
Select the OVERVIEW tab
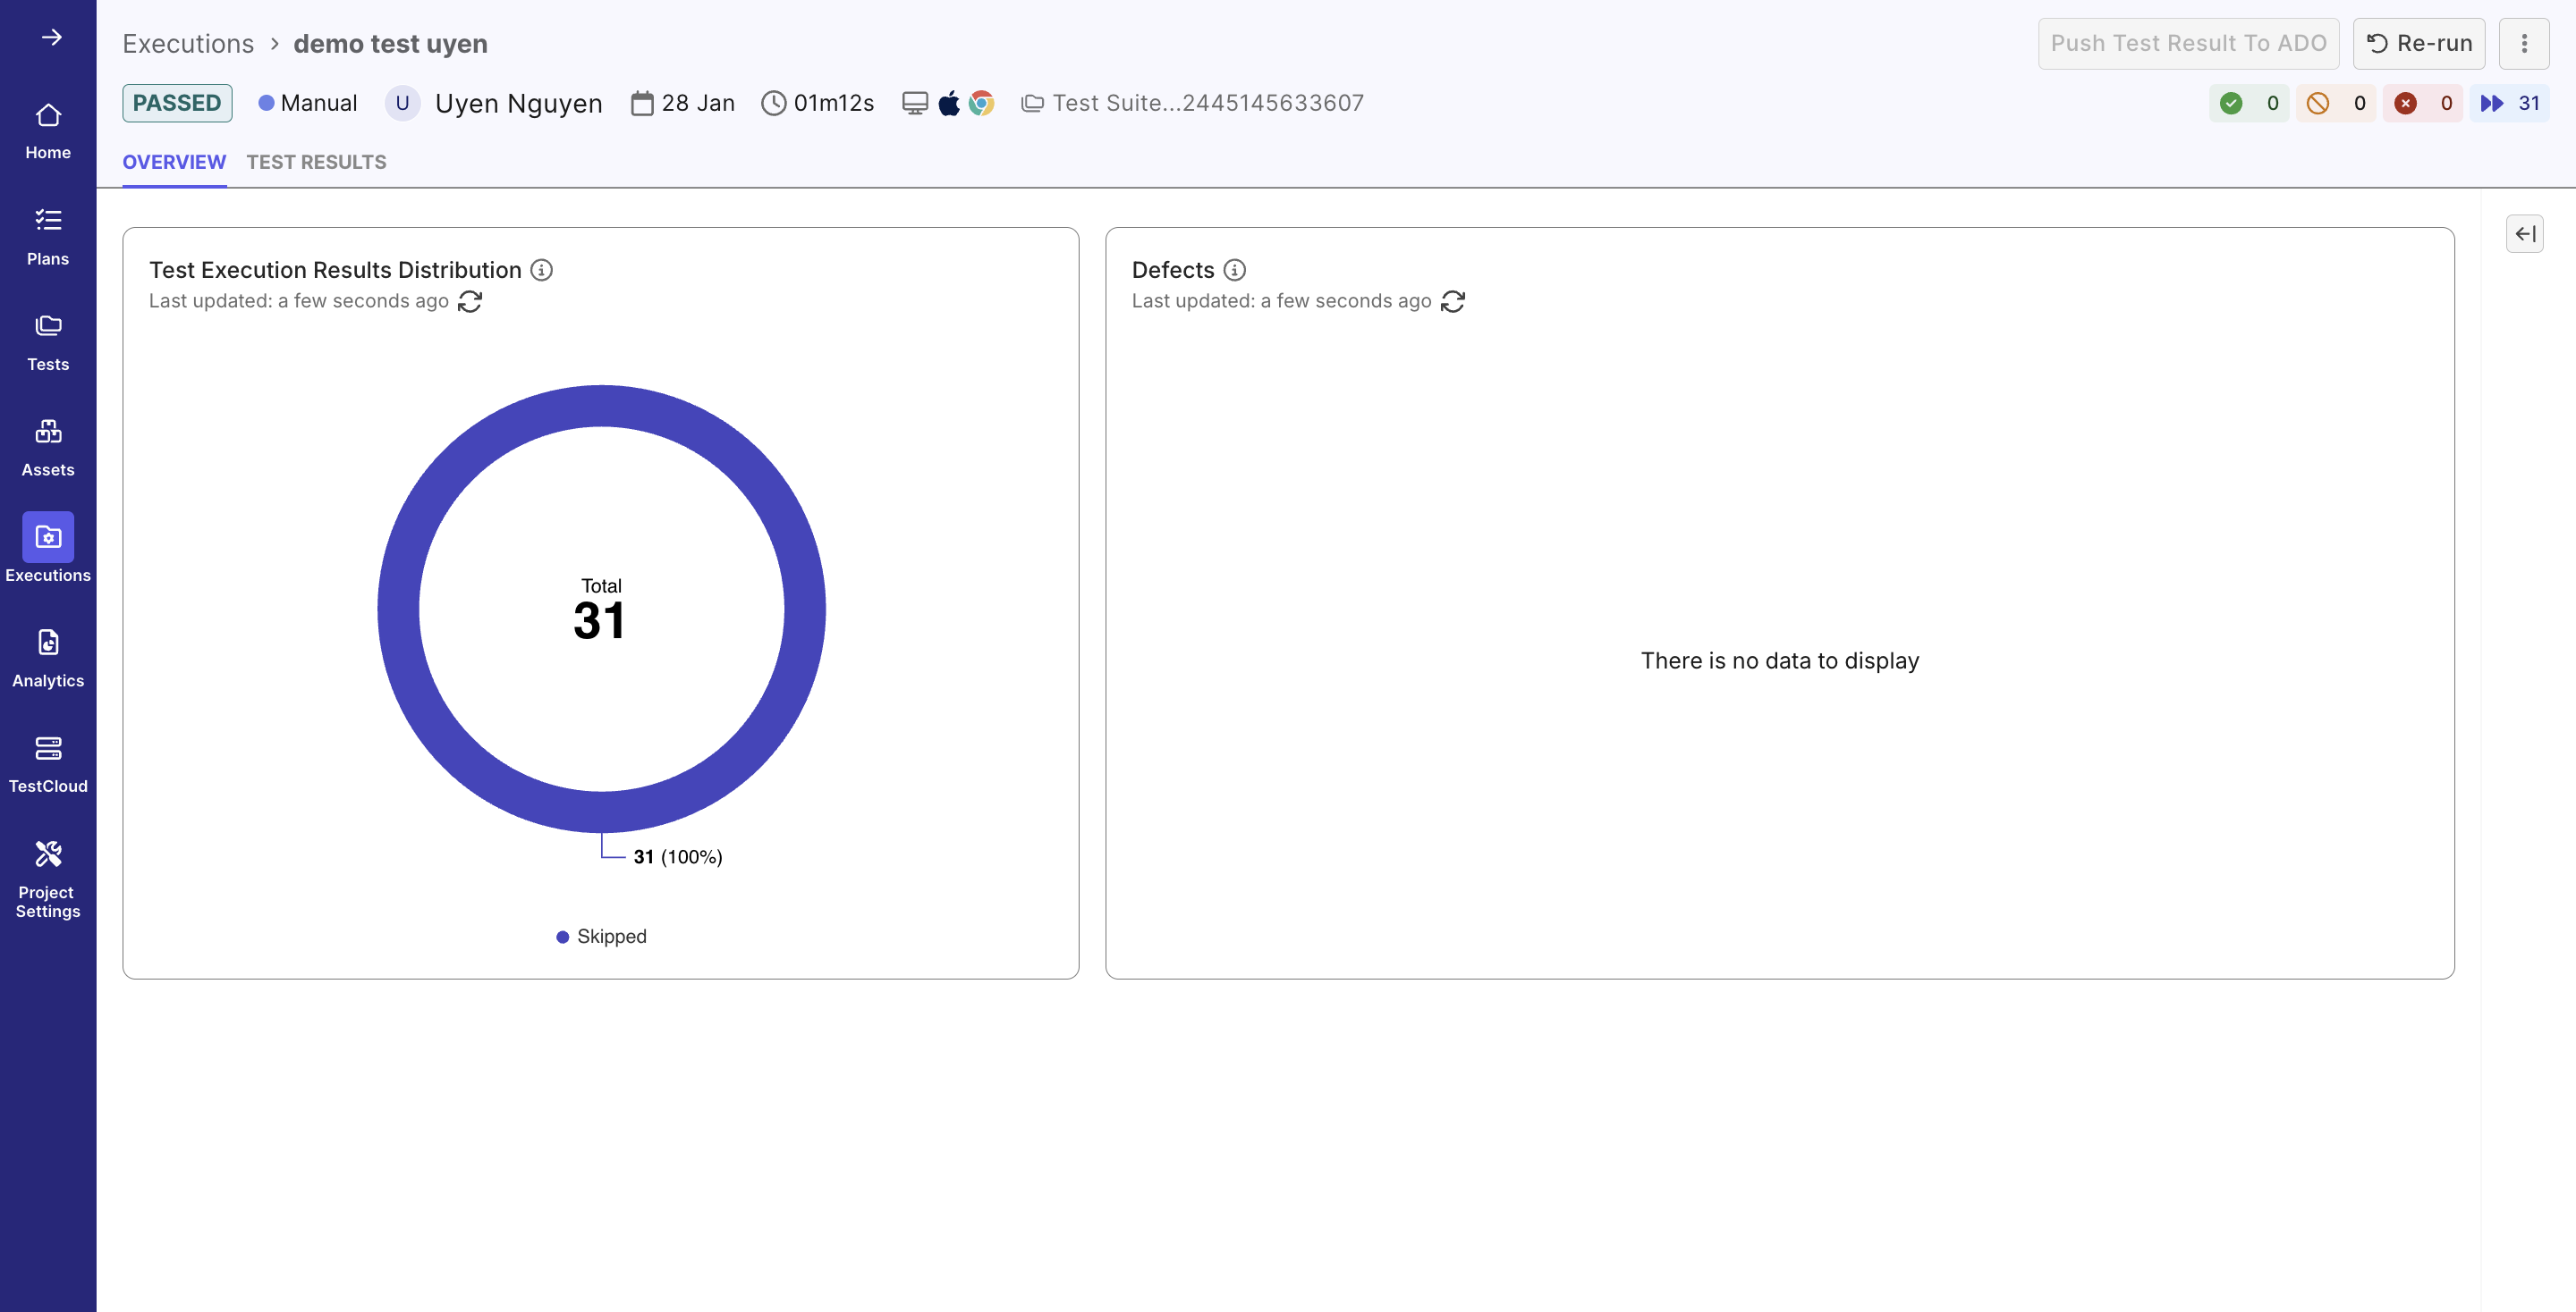pos(174,162)
